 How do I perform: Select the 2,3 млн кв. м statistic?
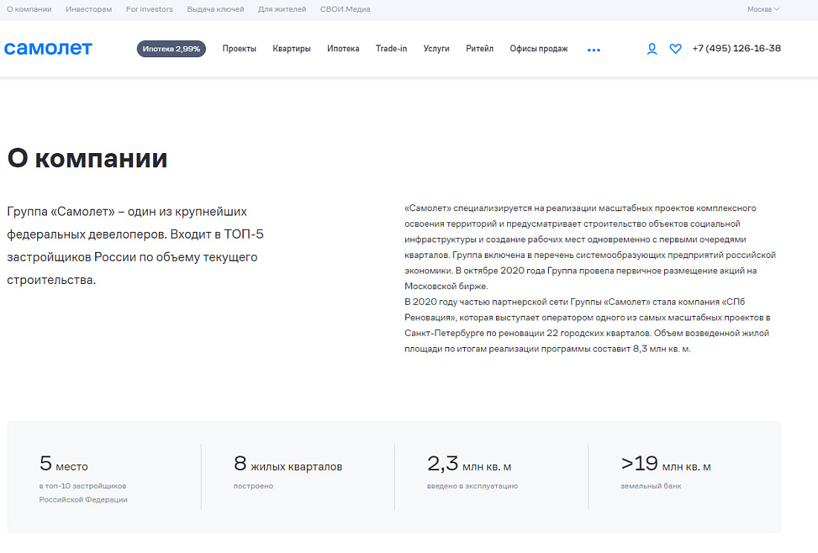pos(469,463)
